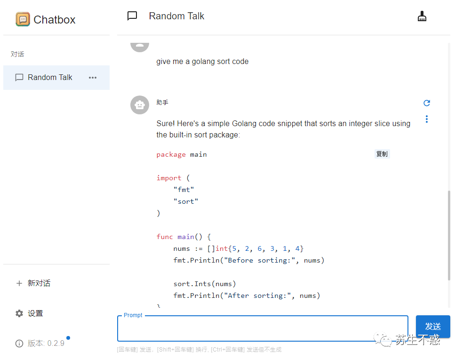Click the Chatbox app logo icon
The height and width of the screenshot is (360, 455).
point(23,19)
